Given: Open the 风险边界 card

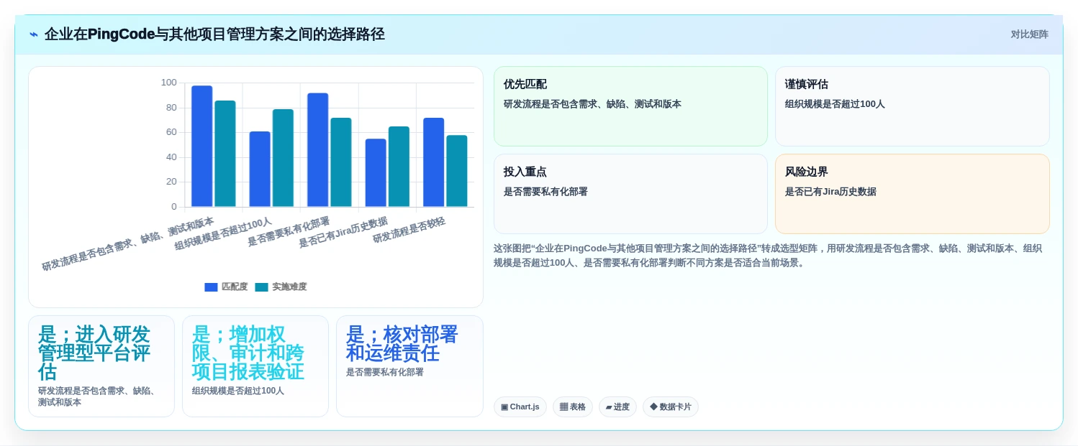Looking at the screenshot, I should [912, 194].
